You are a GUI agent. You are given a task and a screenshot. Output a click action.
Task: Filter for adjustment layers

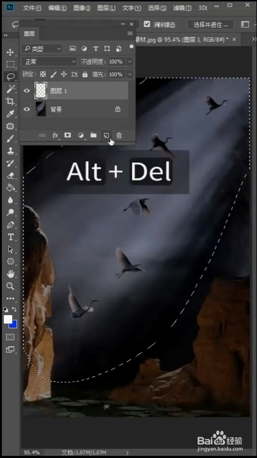84,49
